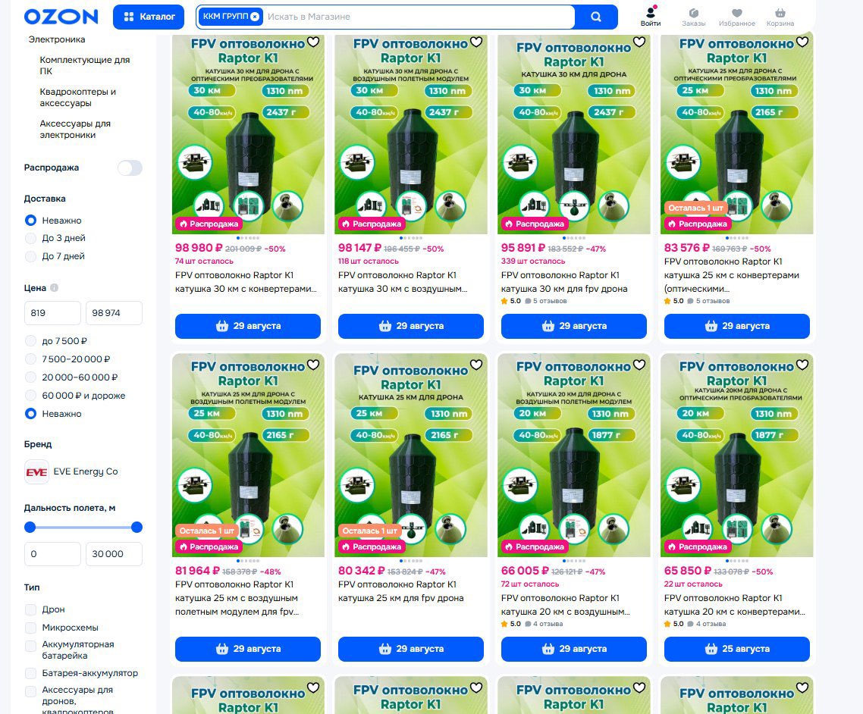Favorite the 98 147 ₽ Raptor K1 product

[x=476, y=42]
